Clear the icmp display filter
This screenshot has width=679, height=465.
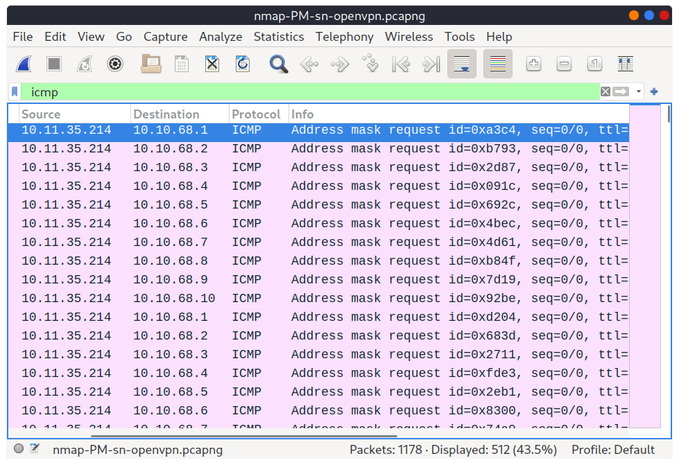[x=605, y=91]
